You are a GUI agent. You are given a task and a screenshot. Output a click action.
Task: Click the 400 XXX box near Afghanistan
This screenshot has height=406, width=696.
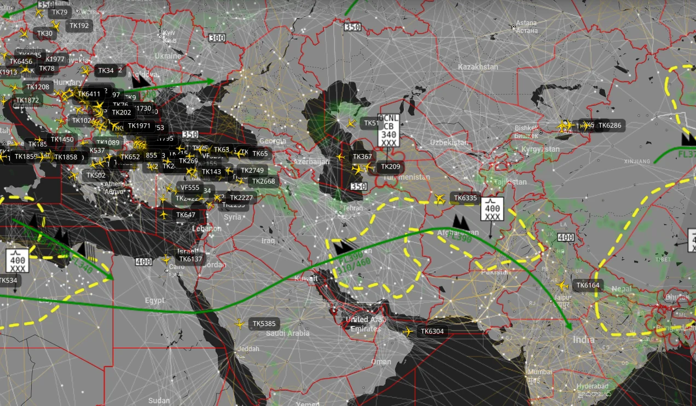pos(492,209)
